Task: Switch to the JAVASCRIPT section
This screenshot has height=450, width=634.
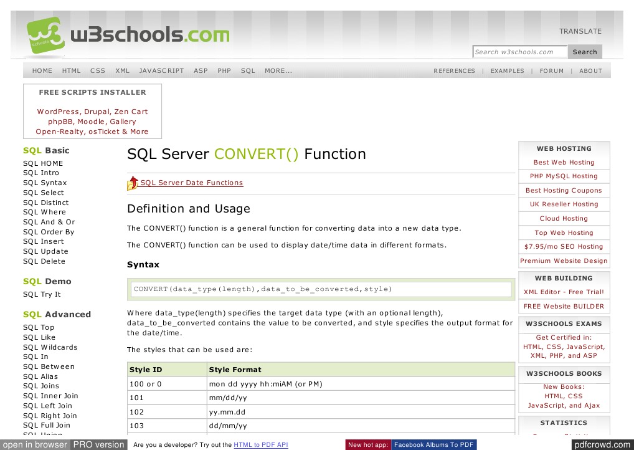Action: pyautogui.click(x=161, y=70)
